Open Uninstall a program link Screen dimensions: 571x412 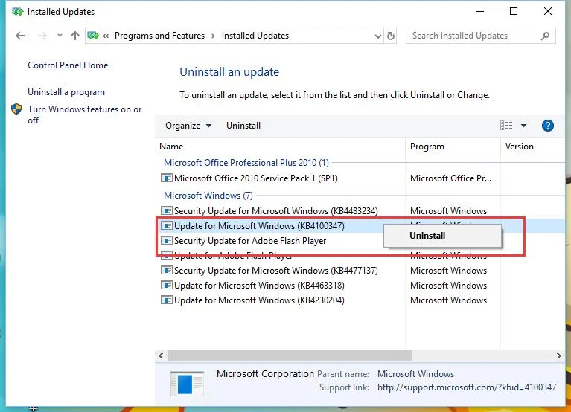66,92
